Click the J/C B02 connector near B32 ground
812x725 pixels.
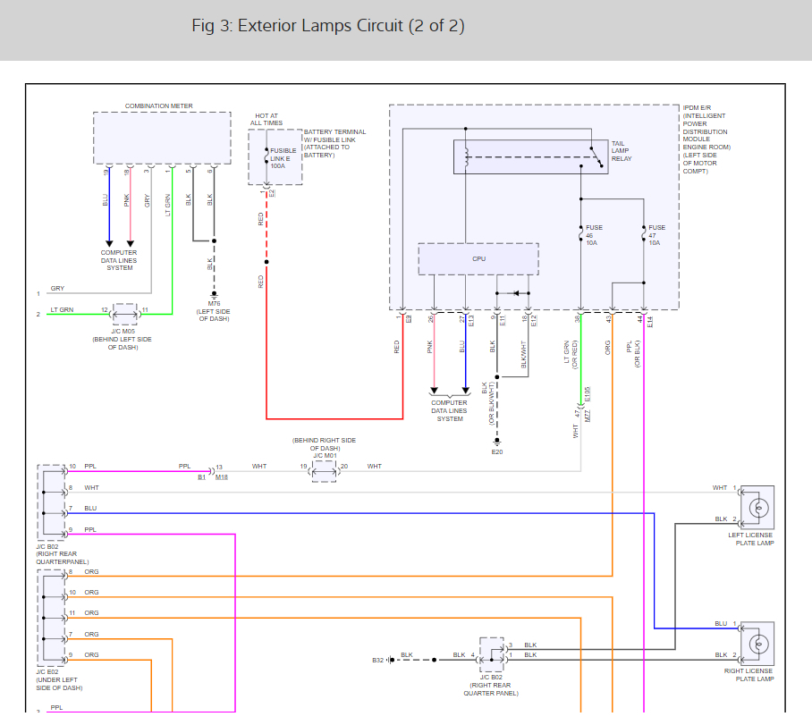(492, 654)
